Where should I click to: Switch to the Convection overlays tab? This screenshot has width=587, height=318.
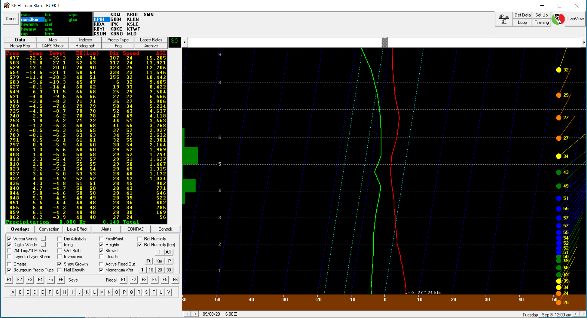point(49,229)
